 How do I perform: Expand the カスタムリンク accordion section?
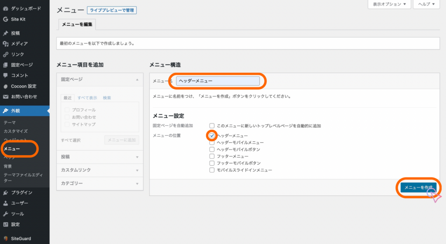pyautogui.click(x=100, y=170)
